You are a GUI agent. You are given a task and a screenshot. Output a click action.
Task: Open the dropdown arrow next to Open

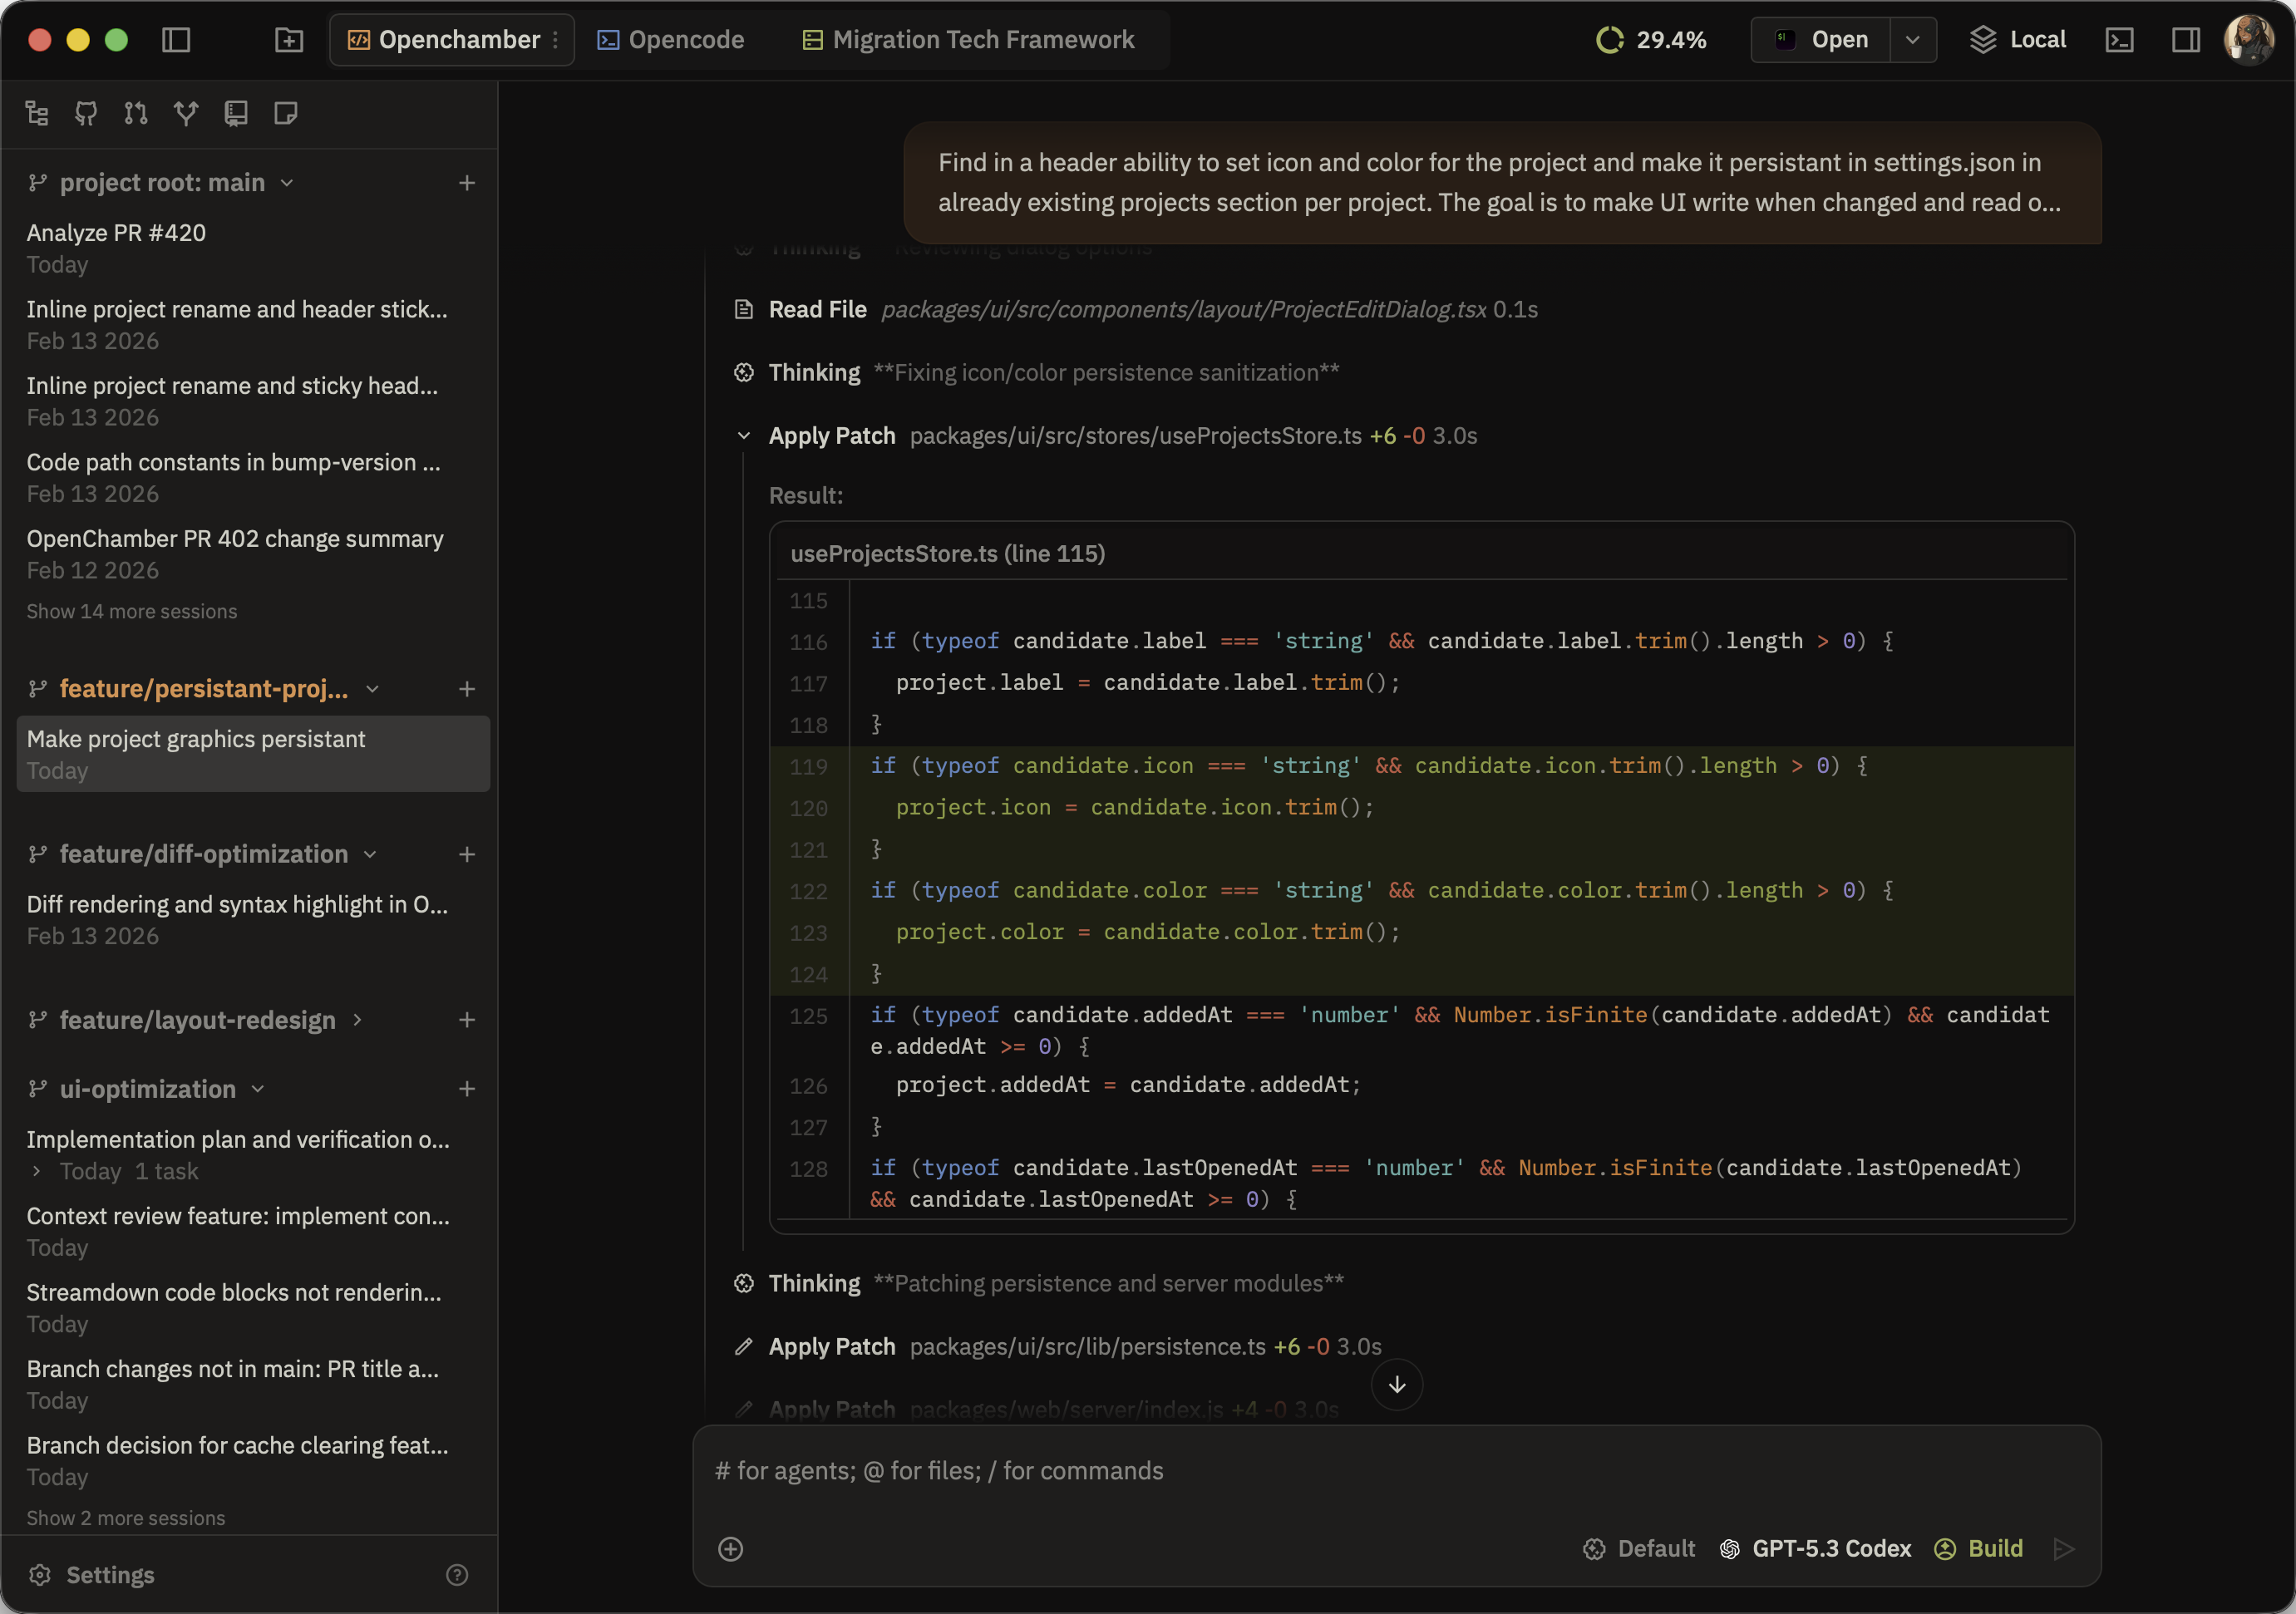point(1913,40)
